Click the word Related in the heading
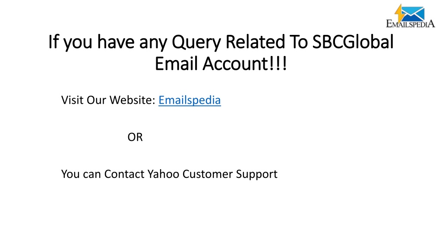The width and height of the screenshot is (442, 248). pos(256,42)
